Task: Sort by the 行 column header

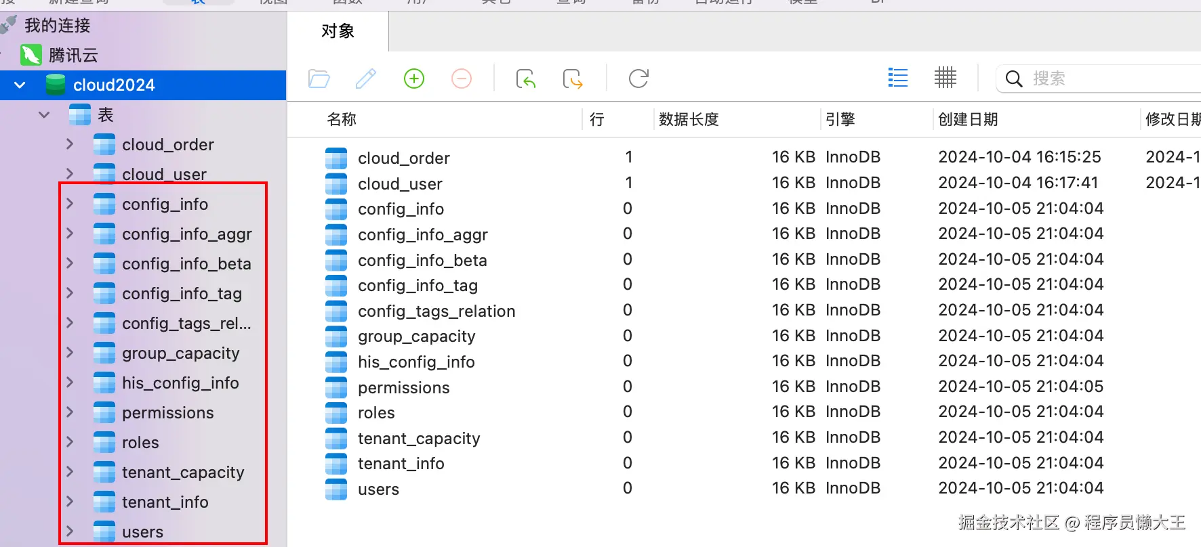Action: (597, 120)
